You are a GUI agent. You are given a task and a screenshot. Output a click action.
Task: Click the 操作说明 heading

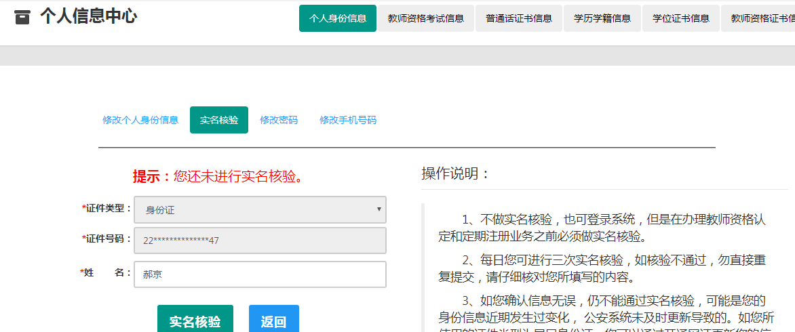point(456,173)
